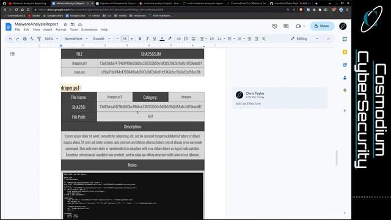Click the Undo icon in the Docs toolbar

pyautogui.click(x=10, y=39)
